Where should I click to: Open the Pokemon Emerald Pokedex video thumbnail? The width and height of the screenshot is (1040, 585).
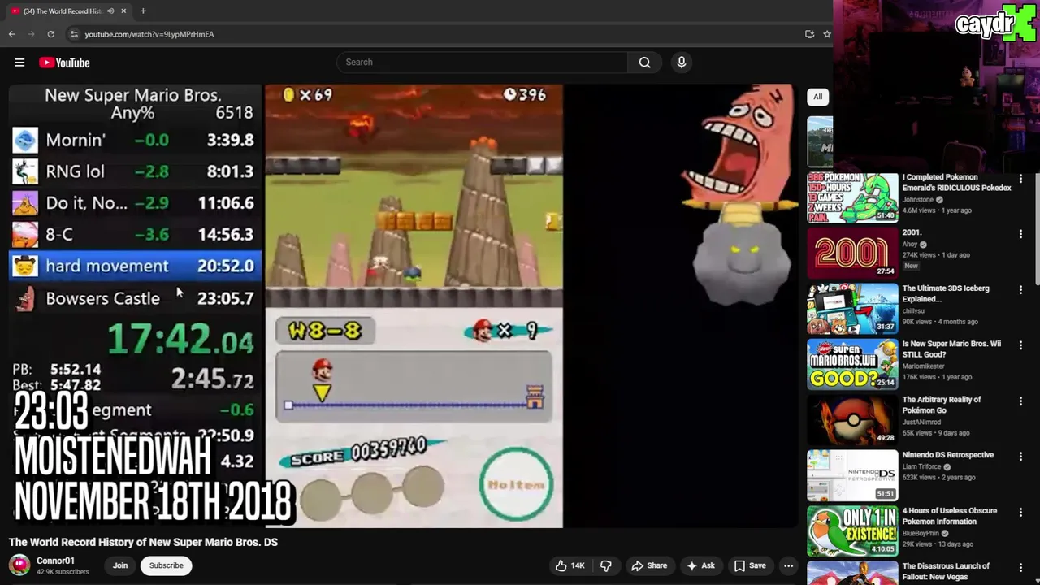[x=852, y=197]
